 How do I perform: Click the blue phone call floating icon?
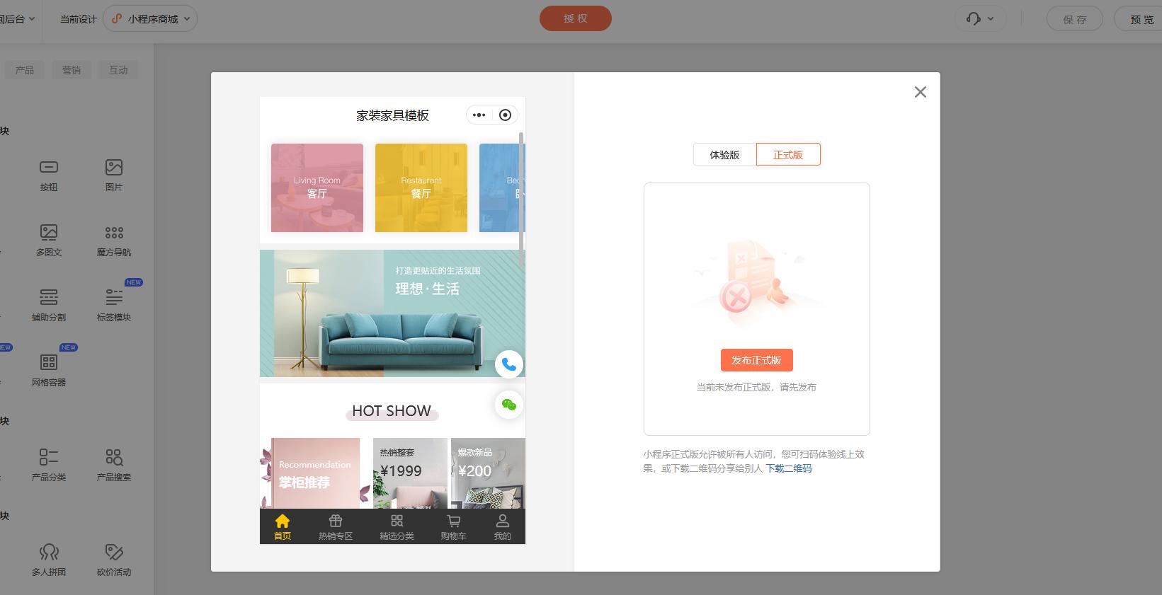508,364
